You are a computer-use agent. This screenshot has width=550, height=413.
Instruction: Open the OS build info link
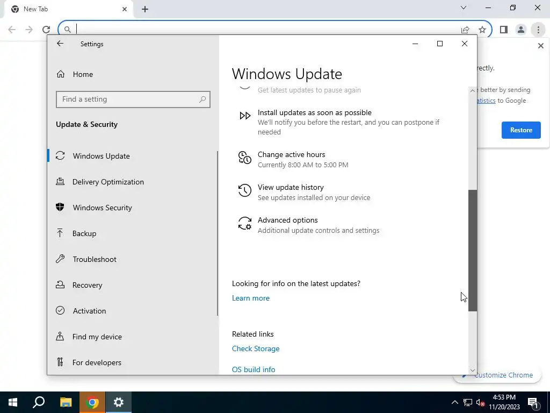254,369
